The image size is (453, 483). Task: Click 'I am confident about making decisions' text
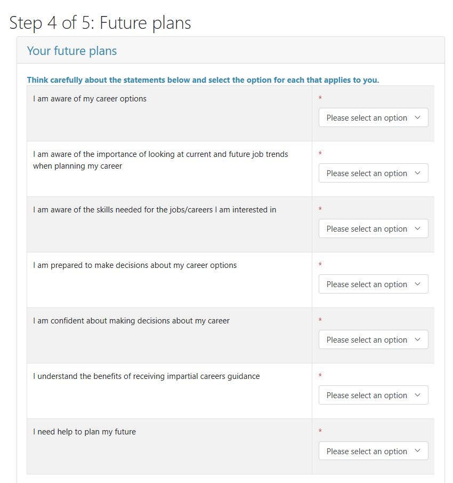131,321
